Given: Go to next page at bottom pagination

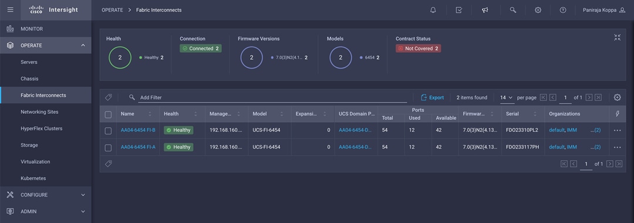Looking at the screenshot, I should (610, 164).
